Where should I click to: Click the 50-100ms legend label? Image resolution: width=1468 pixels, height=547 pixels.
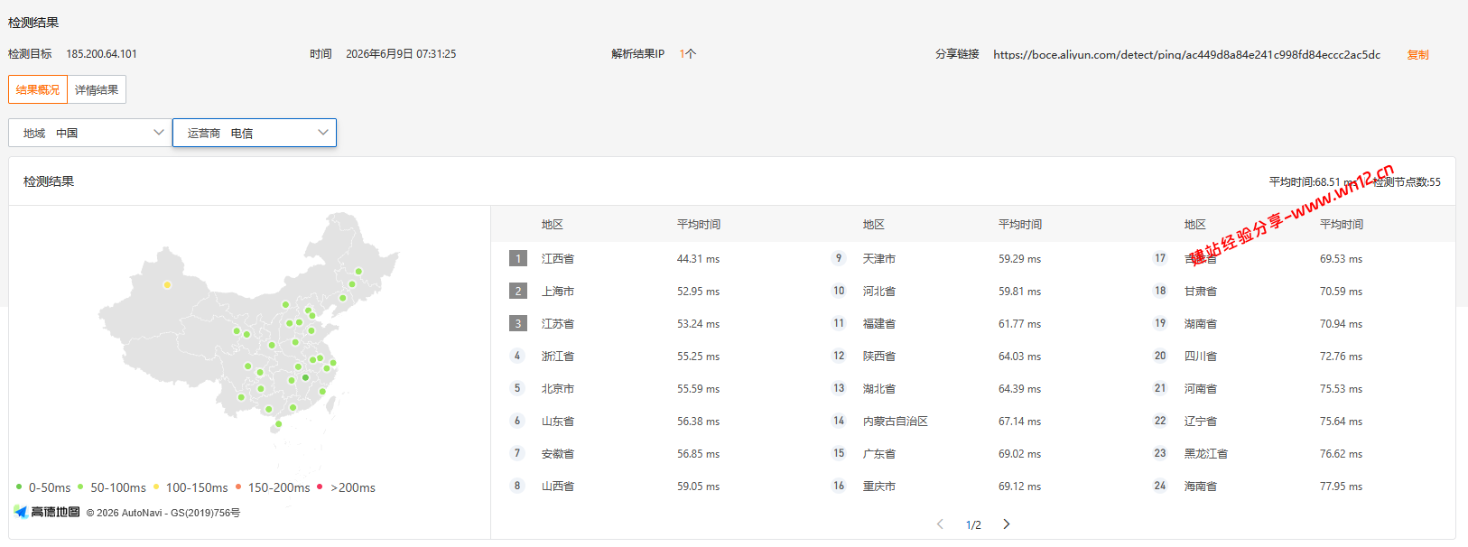tap(118, 487)
